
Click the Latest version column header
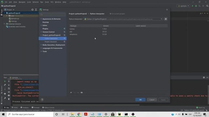click(x=141, y=26)
